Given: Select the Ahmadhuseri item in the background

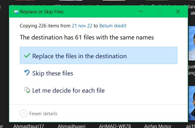Looking at the screenshot, I should click(x=71, y=126).
